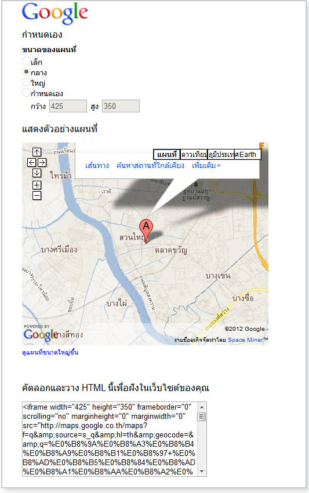Image resolution: width=309 pixels, height=493 pixels.
Task: Switch map to ภูมิประเทศ terrain tab
Action: pyautogui.click(x=221, y=154)
